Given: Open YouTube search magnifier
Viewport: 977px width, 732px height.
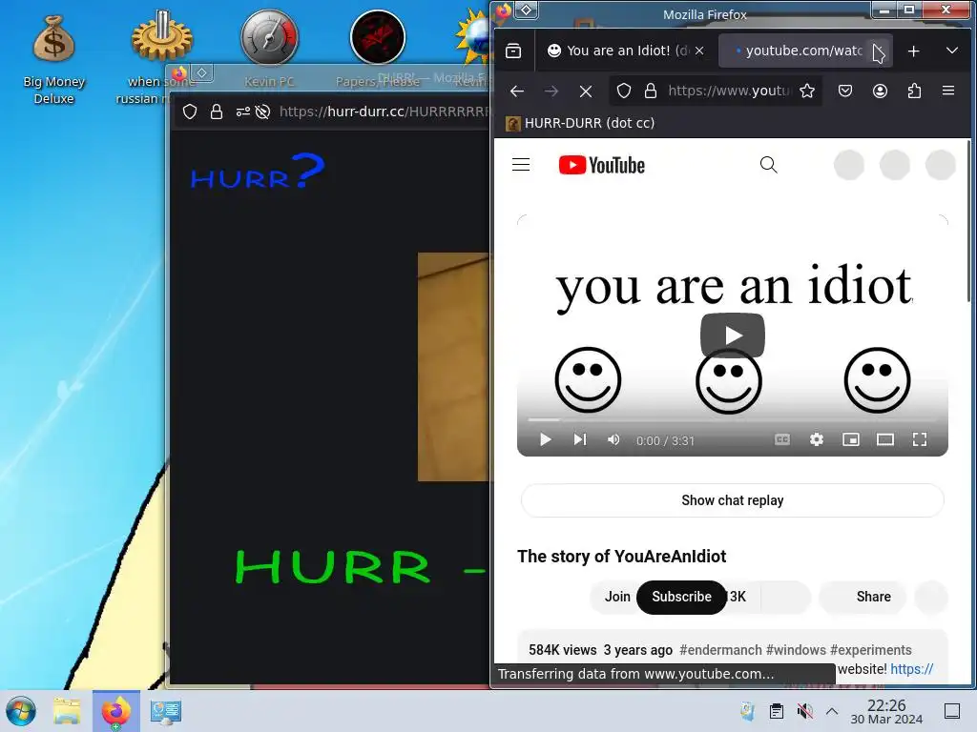Looking at the screenshot, I should (x=769, y=165).
